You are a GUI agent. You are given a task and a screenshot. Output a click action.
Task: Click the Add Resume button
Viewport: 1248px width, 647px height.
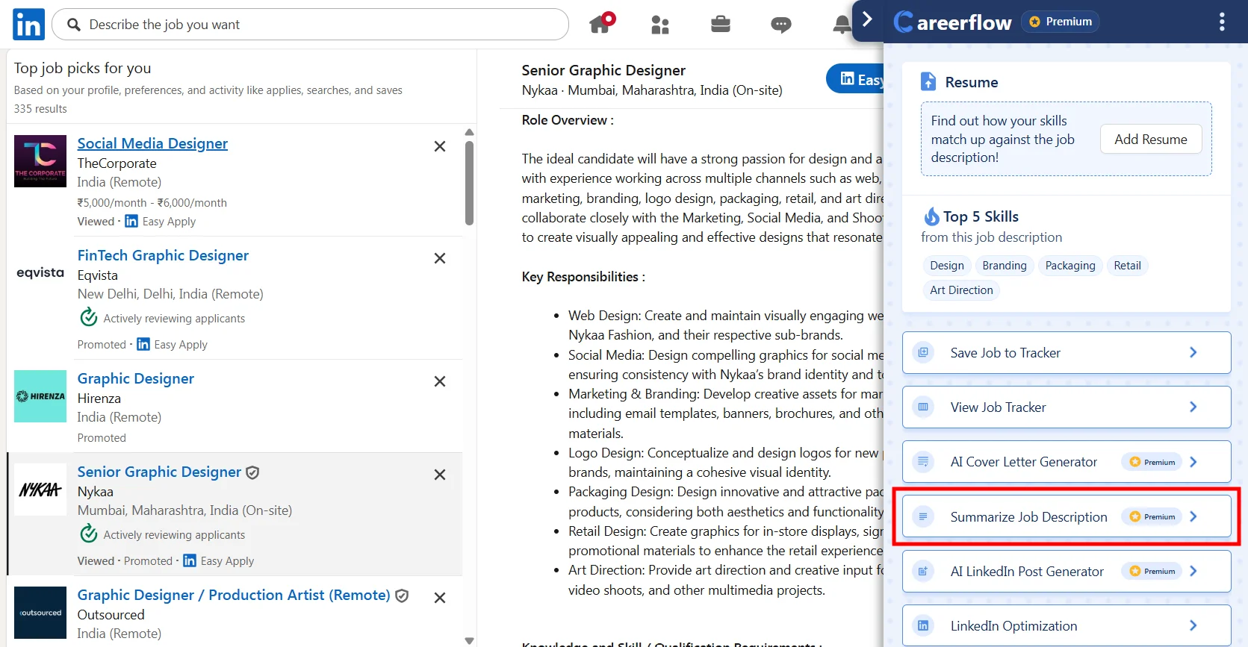click(1151, 139)
